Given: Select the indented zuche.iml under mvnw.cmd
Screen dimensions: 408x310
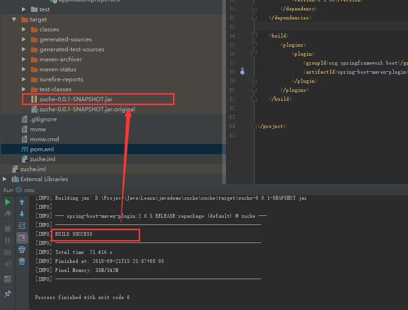Looking at the screenshot, I should [42, 159].
